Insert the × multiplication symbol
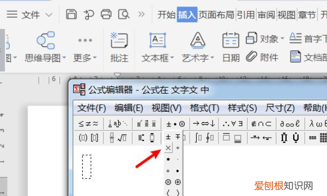 168,148
